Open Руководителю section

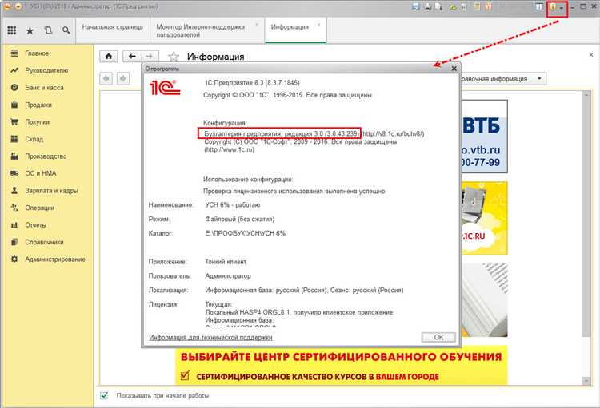click(x=46, y=70)
